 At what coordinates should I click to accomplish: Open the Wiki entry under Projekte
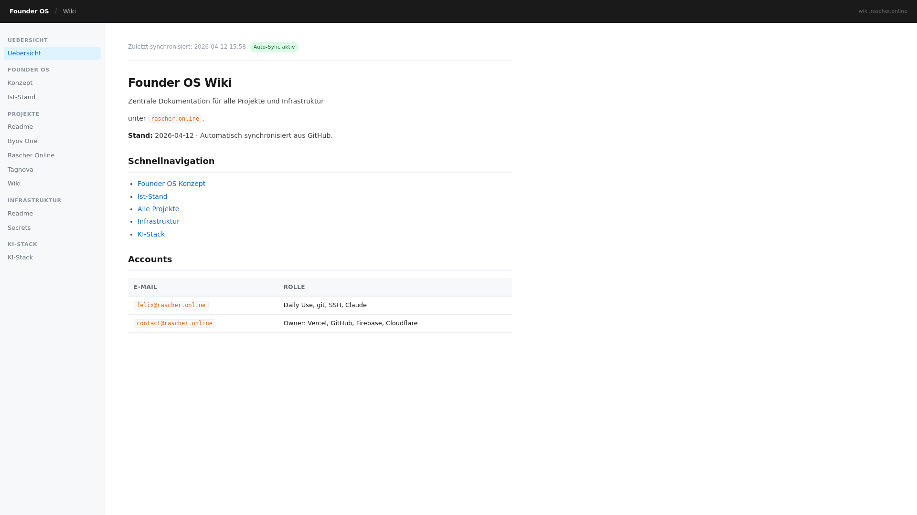[52, 184]
